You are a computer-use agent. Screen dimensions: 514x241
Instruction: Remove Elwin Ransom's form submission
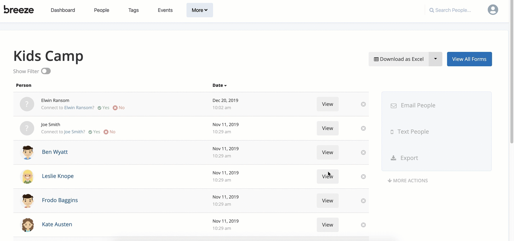tap(363, 104)
